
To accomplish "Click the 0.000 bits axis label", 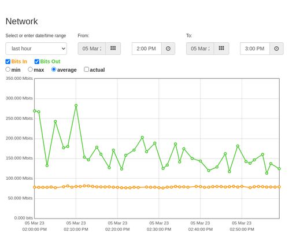I will click(24, 218).
